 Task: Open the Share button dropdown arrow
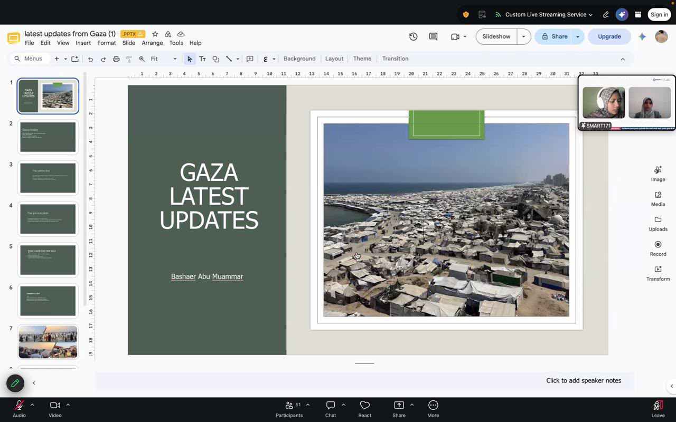point(578,36)
